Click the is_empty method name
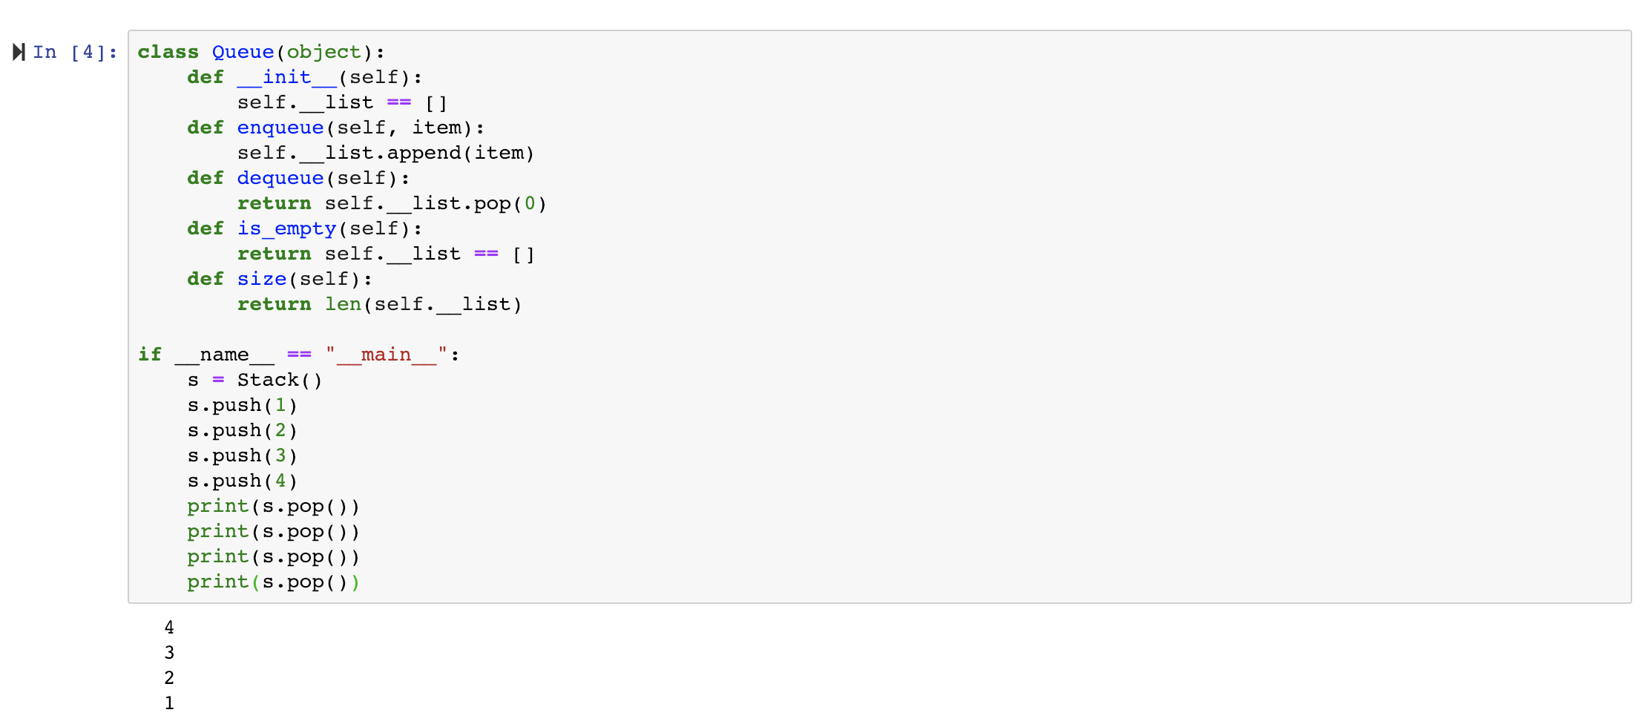This screenshot has width=1650, height=727. point(286,228)
